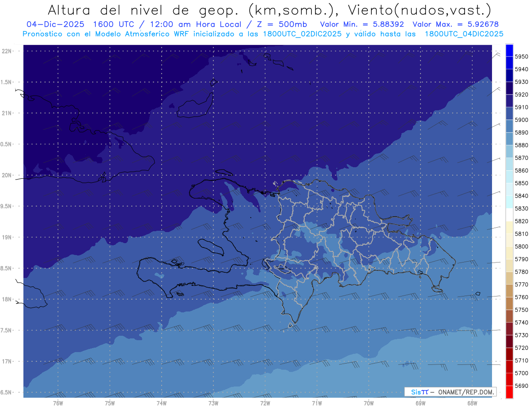Click the '1800UTC_04DIC2025' valid-until text
Viewport: 530px width, 409px height.
point(464,34)
